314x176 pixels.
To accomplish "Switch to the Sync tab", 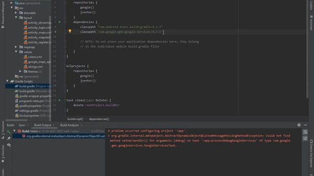I will [x=22, y=125].
